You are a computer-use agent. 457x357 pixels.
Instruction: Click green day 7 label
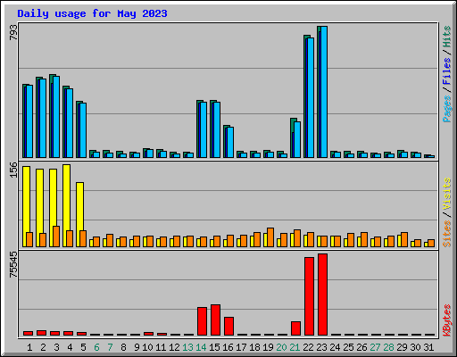[x=110, y=347]
